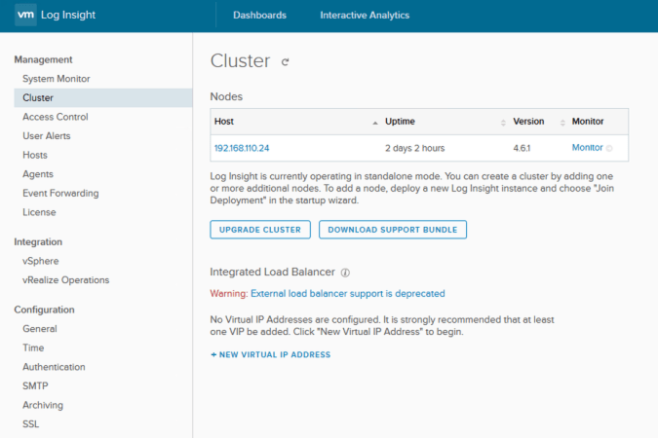Open vRealize Operations integration
This screenshot has height=438, width=658.
66,280
